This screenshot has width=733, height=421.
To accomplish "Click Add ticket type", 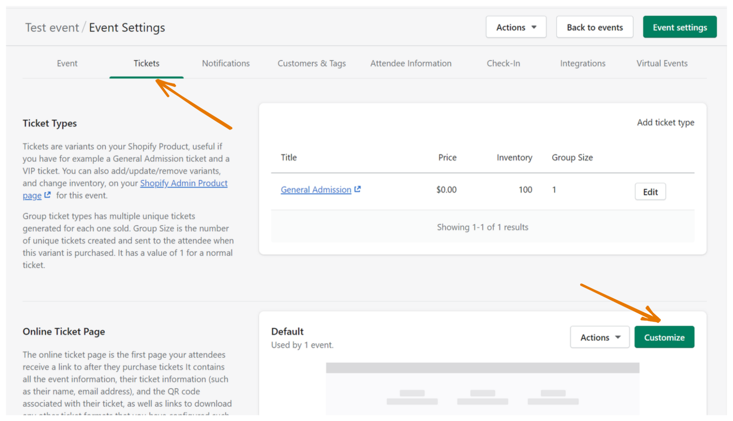I will pos(665,122).
